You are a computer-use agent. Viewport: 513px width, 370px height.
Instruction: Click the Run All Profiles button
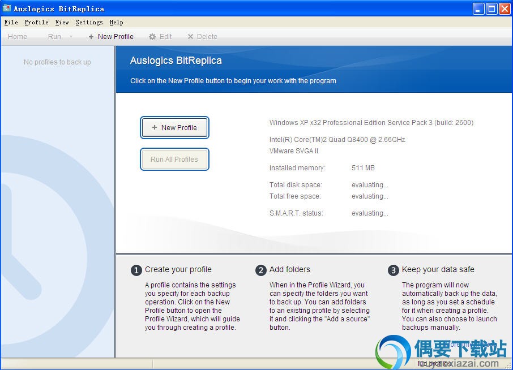174,159
